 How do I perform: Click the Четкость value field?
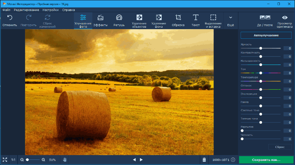click(x=288, y=139)
